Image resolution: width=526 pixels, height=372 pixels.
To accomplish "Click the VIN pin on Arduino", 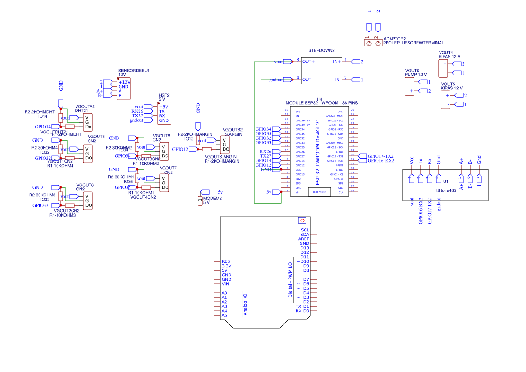I will (225, 284).
